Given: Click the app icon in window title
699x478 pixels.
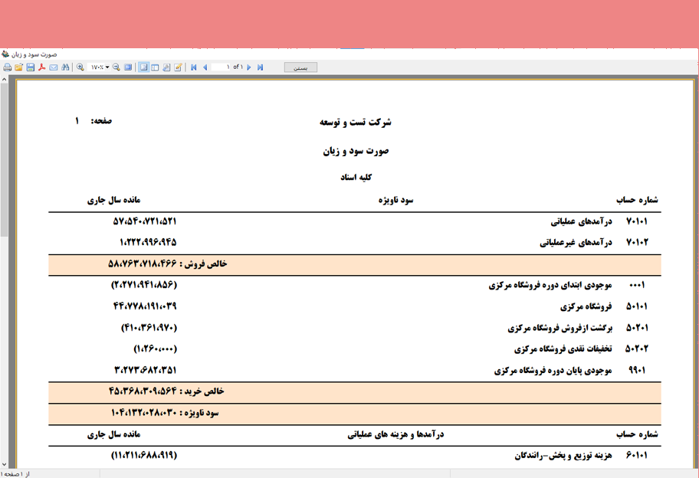Looking at the screenshot, I should [5, 54].
